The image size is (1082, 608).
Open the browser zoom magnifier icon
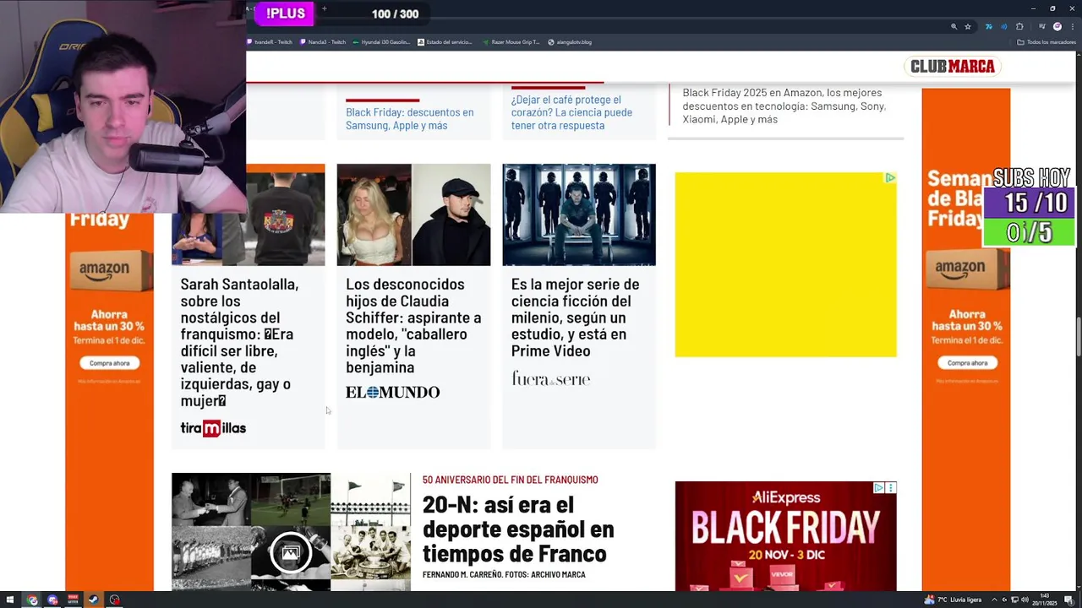pos(954,27)
